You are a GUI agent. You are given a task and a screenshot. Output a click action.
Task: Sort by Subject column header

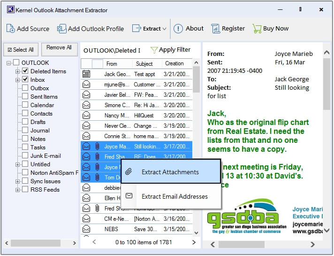147,64
